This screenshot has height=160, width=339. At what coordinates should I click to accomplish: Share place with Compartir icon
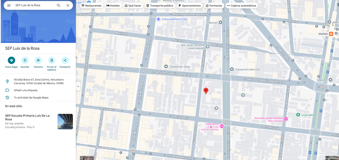pyautogui.click(x=65, y=60)
